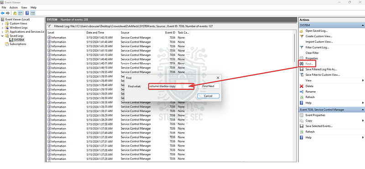
Task: Click the blue Help question-mark toolbar icon
Action: pos(27,13)
